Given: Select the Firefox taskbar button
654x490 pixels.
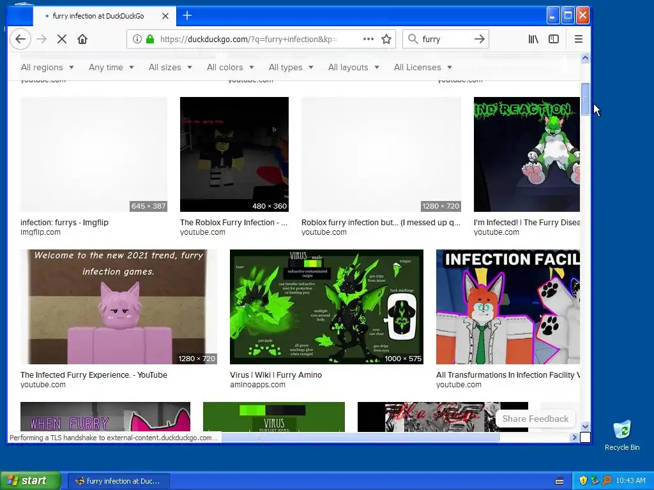Looking at the screenshot, I should pyautogui.click(x=118, y=481).
